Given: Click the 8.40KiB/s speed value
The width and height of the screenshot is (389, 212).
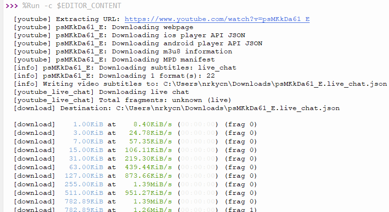Looking at the screenshot, I should [x=152, y=124].
